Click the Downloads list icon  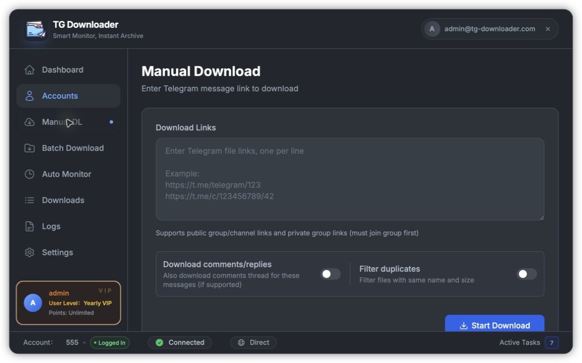tap(30, 200)
